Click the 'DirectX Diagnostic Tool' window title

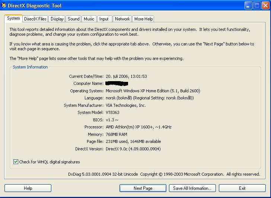pos(35,6)
